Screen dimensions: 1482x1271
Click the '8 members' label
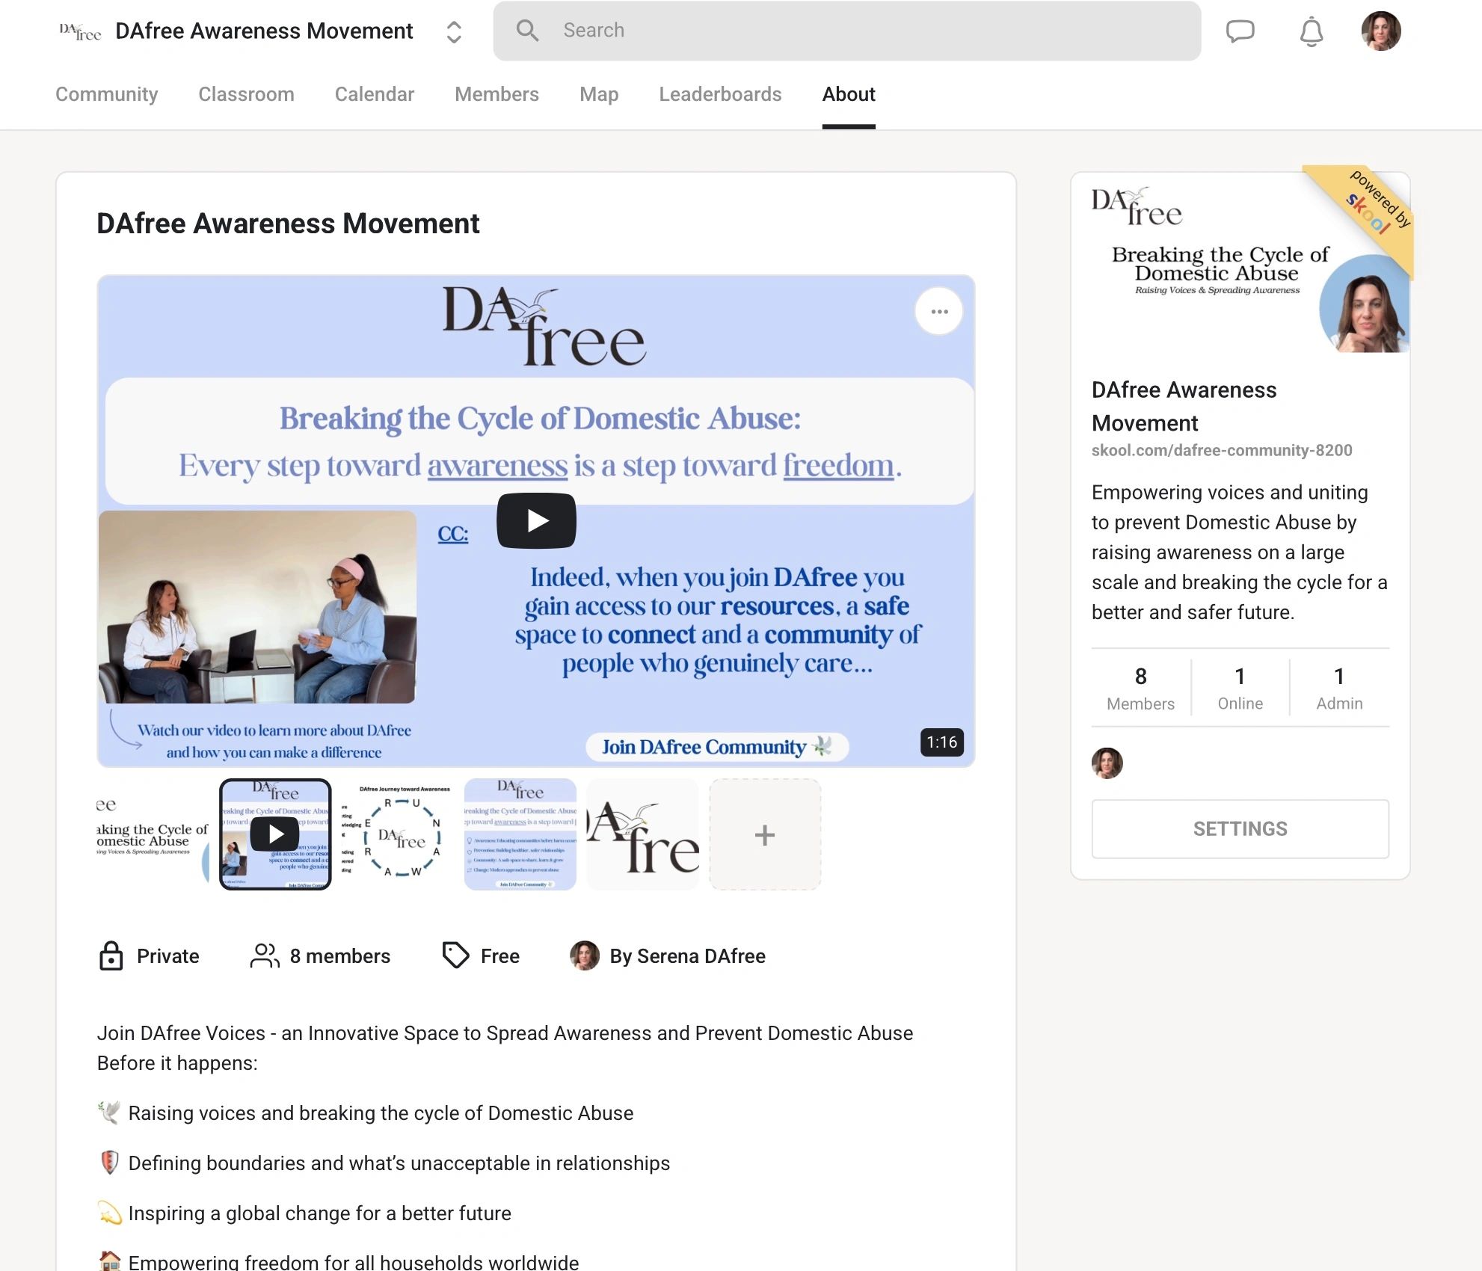[340, 956]
